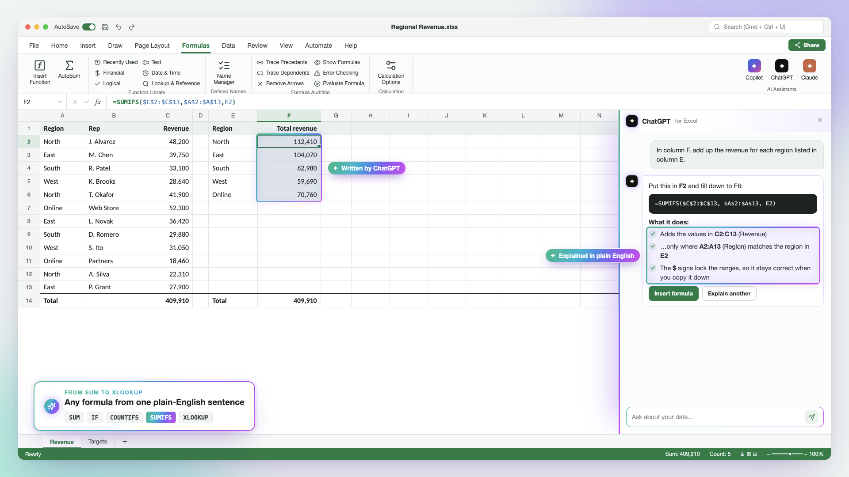Open Calculation Options
Viewport: 849px width, 477px height.
click(391, 72)
